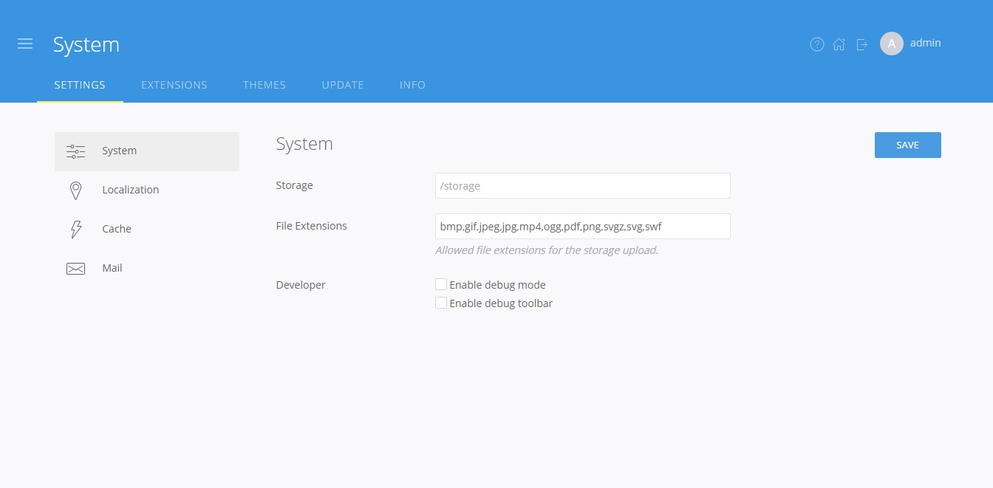Screen dimensions: 993x488
Task: Switch to the Extensions tab
Action: click(x=174, y=85)
